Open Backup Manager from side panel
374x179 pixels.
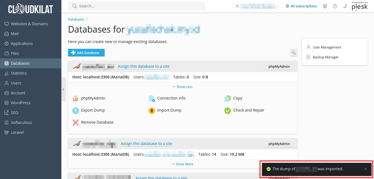click(326, 57)
